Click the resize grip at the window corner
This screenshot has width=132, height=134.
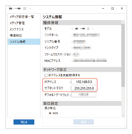pyautogui.click(x=125, y=127)
